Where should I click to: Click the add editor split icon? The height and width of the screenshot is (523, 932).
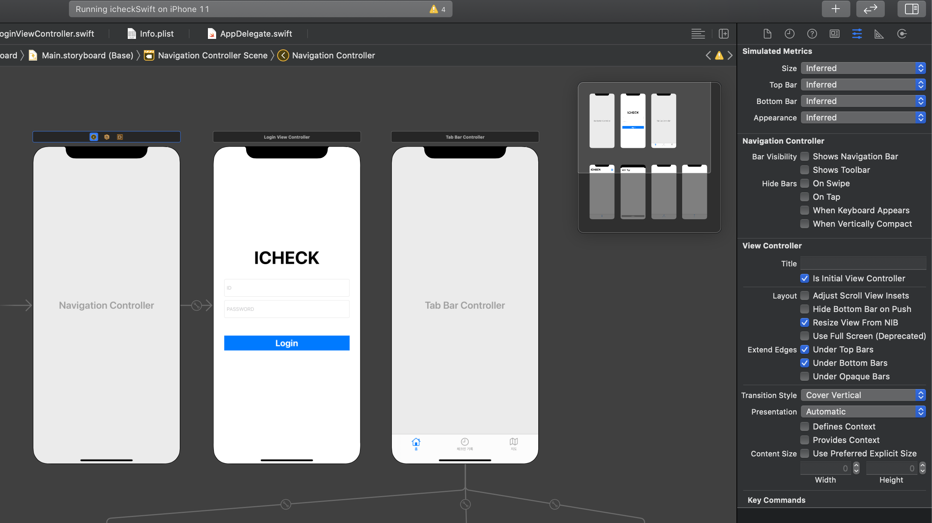(x=723, y=34)
